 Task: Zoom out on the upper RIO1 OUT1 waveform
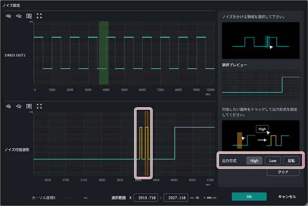[x=19, y=16]
